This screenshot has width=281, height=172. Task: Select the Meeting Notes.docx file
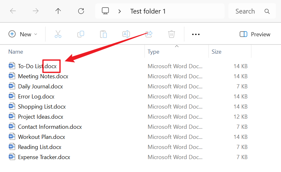(43, 76)
